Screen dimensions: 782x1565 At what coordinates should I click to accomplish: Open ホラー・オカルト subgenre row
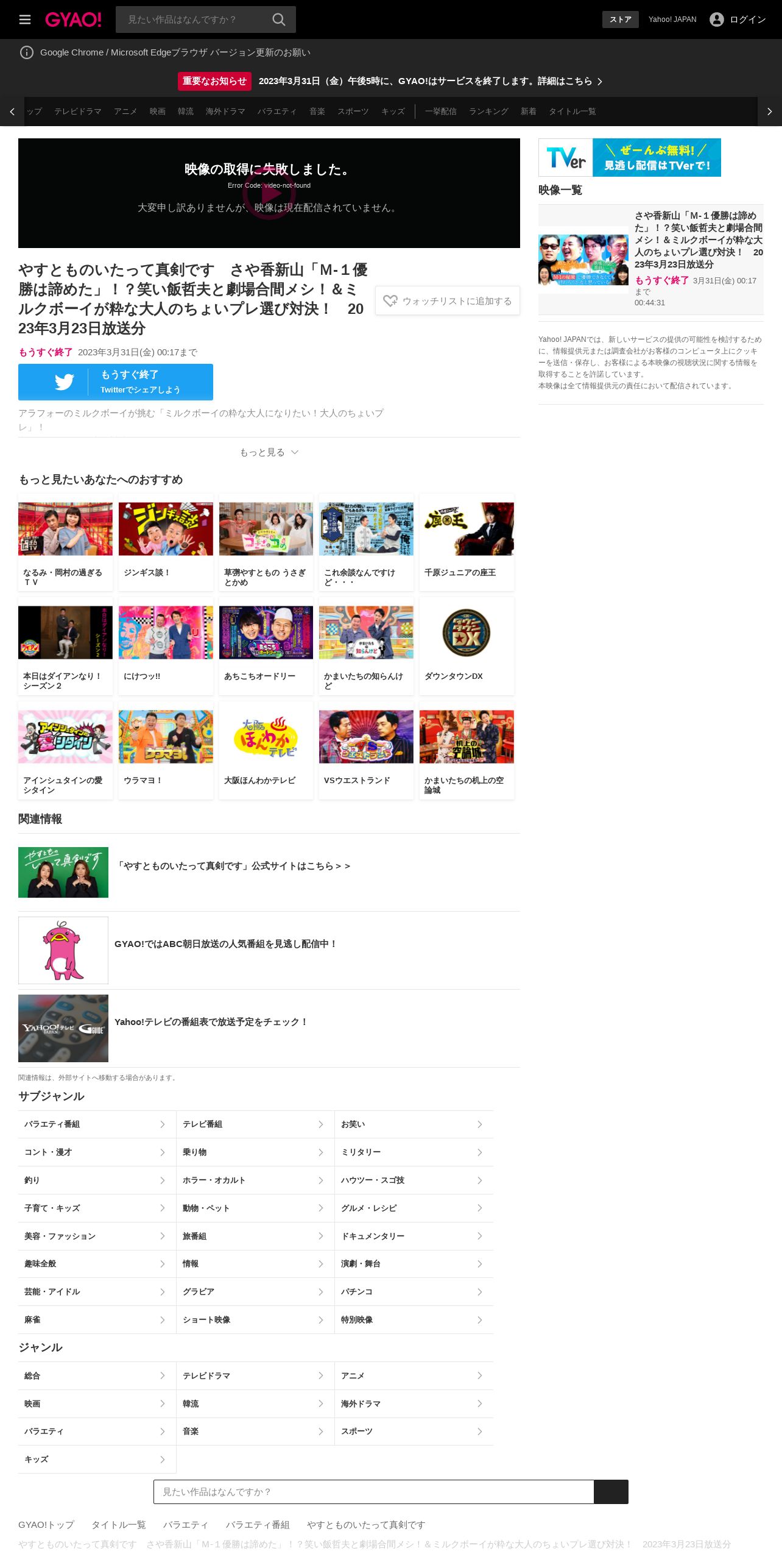[255, 1180]
